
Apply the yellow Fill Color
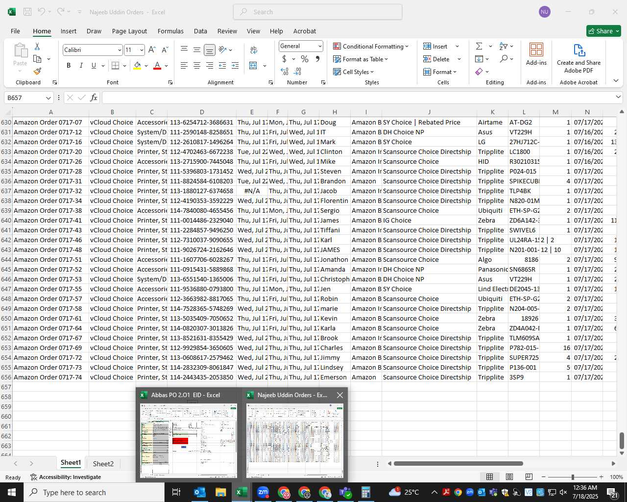[x=137, y=65]
